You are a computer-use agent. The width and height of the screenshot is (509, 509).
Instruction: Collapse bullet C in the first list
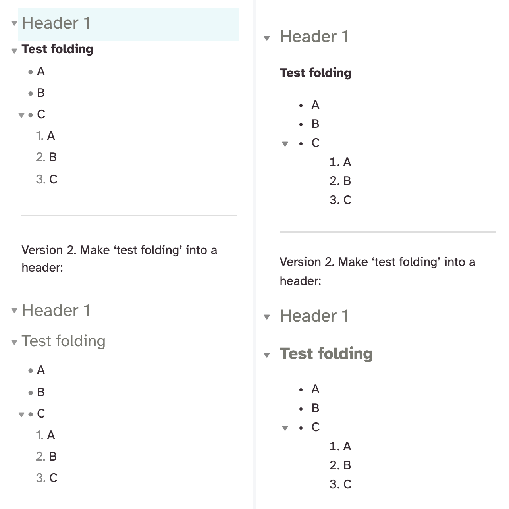pyautogui.click(x=21, y=115)
